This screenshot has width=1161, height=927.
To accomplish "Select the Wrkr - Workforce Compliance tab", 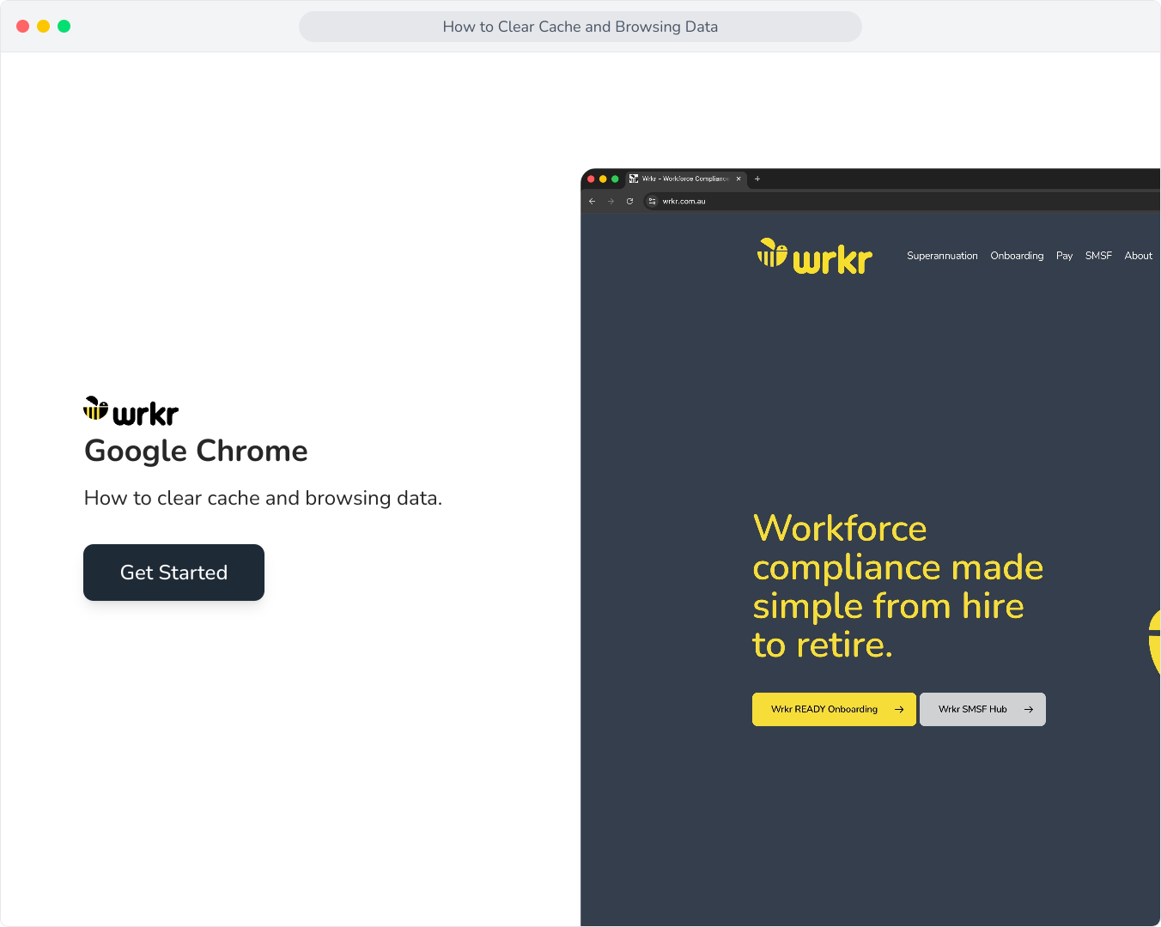I will [685, 179].
